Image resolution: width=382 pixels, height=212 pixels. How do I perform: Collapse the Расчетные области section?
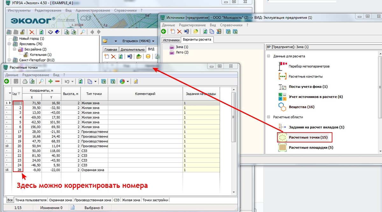coord(269,117)
